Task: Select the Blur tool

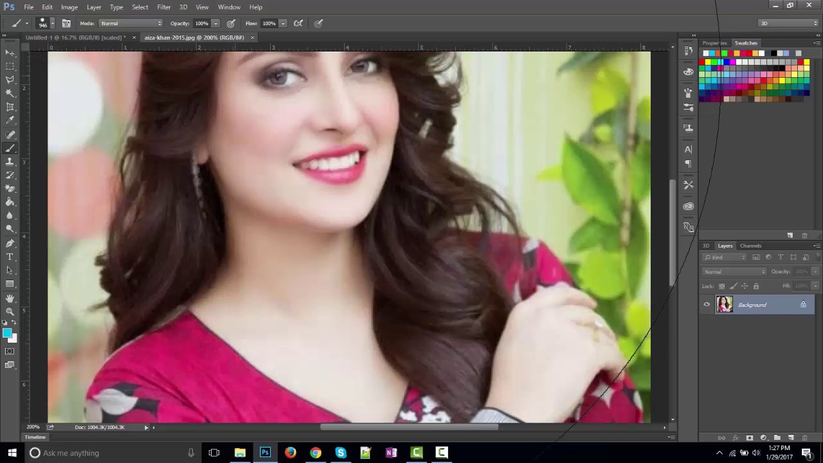Action: 10,215
